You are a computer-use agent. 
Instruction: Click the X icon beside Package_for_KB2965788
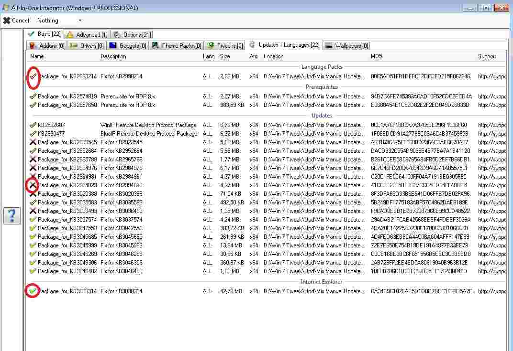coord(33,160)
